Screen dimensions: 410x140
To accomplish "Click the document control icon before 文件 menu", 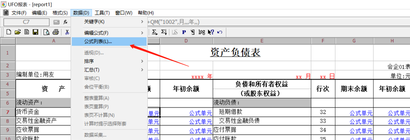I will coord(6,12).
